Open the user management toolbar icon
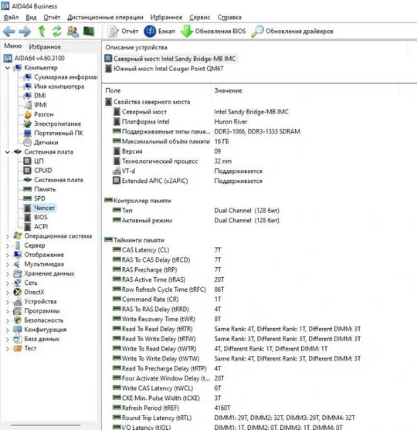 point(73,31)
